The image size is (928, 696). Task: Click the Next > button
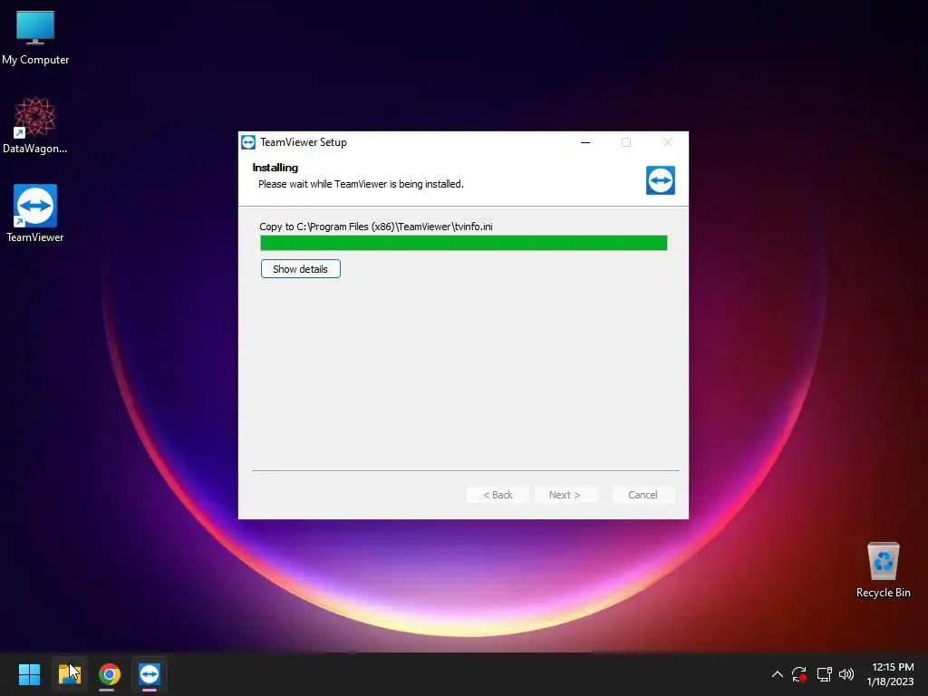pos(565,495)
